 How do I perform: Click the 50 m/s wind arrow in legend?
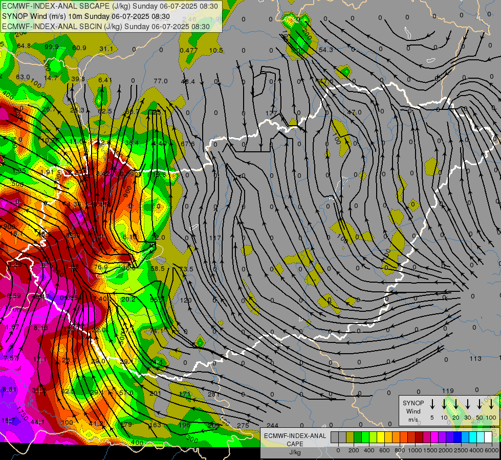[480, 404]
